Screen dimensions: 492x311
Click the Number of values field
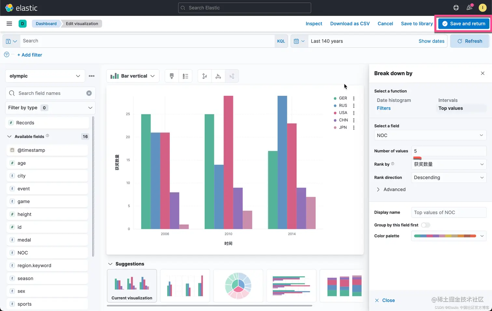point(449,151)
